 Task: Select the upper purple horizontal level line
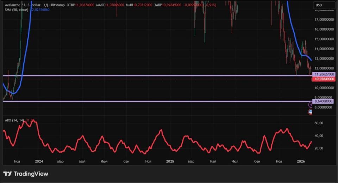[x=141, y=76]
